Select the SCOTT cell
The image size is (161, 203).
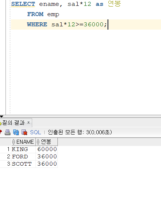[x=23, y=164]
